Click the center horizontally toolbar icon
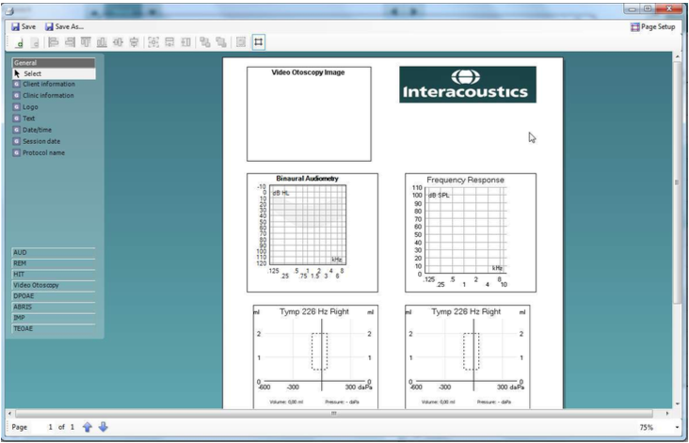Screen dimensions: 689x443 pos(118,42)
